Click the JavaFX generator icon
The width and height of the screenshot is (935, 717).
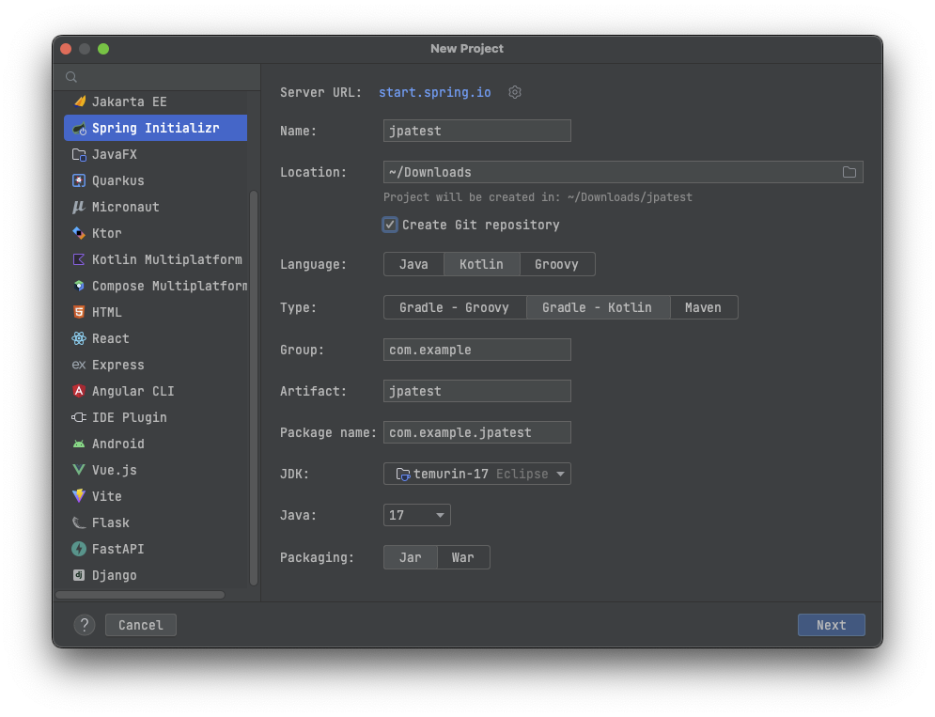click(79, 154)
